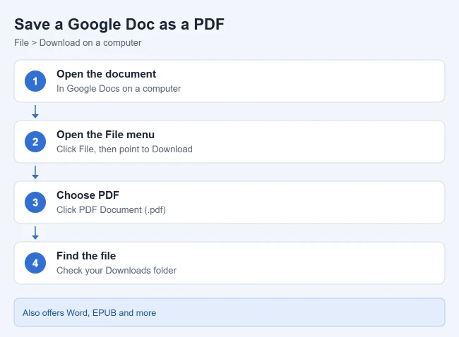Select the "Find the file" step title
This screenshot has width=459, height=337.
86,256
